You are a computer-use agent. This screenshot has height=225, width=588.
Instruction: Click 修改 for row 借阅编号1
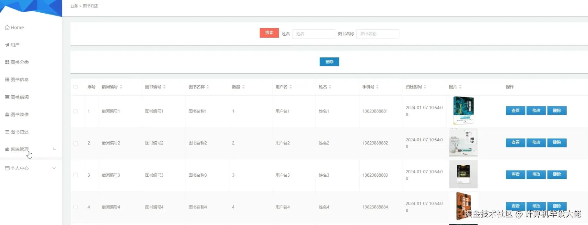[536, 111]
